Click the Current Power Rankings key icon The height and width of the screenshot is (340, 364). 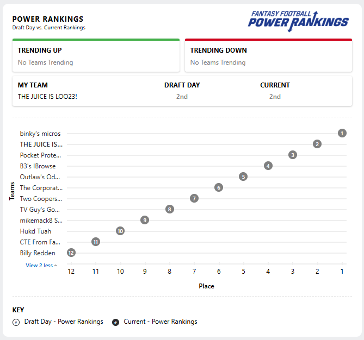coord(115,322)
